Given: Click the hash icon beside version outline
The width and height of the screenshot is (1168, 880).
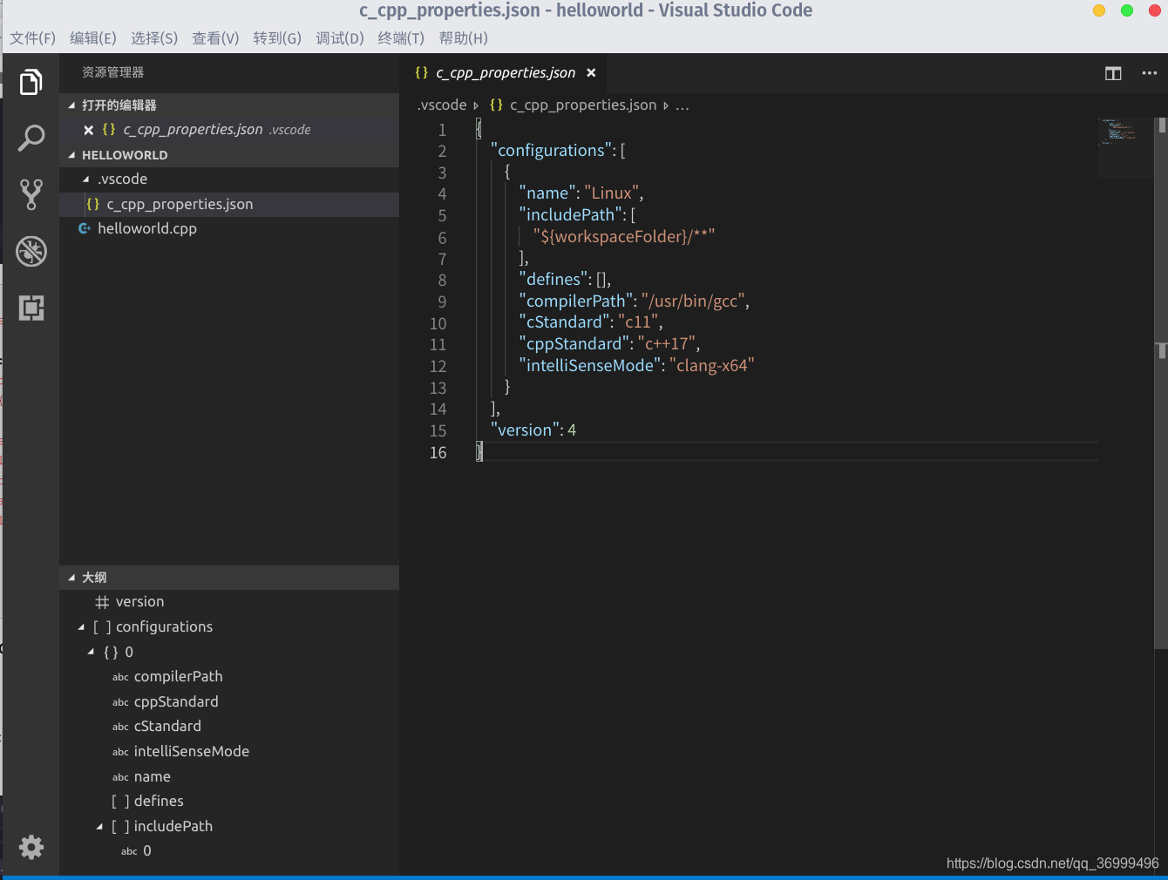Looking at the screenshot, I should 102,602.
